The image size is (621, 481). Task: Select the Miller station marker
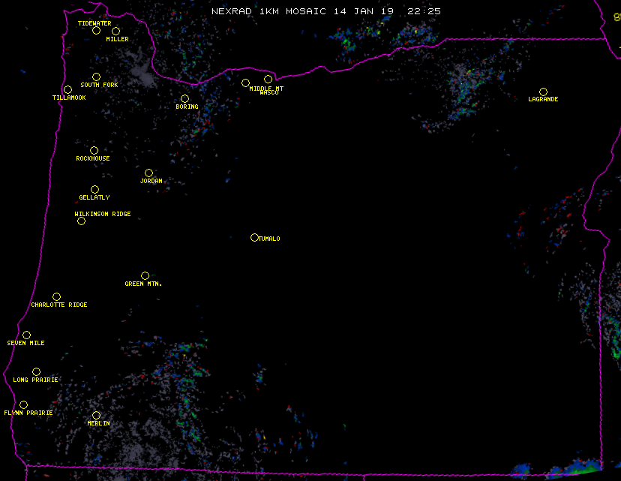115,32
